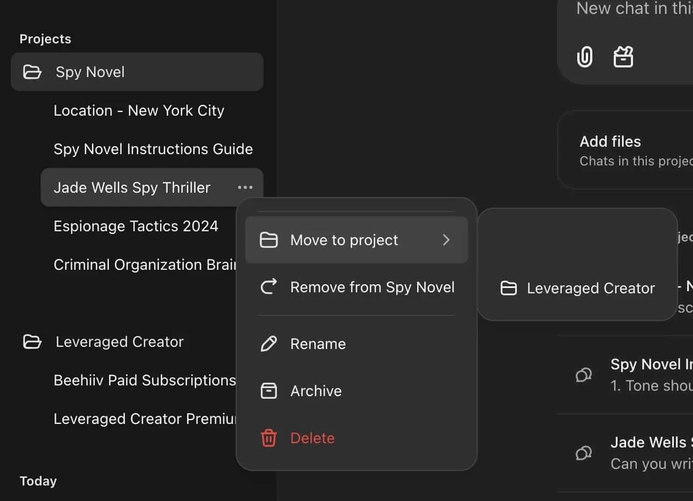693x501 pixels.
Task: Click the paperclip attachment icon
Action: pyautogui.click(x=584, y=57)
